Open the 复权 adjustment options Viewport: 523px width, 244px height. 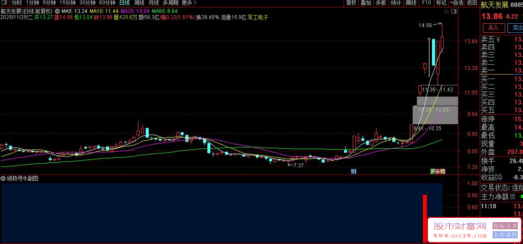pos(351,3)
